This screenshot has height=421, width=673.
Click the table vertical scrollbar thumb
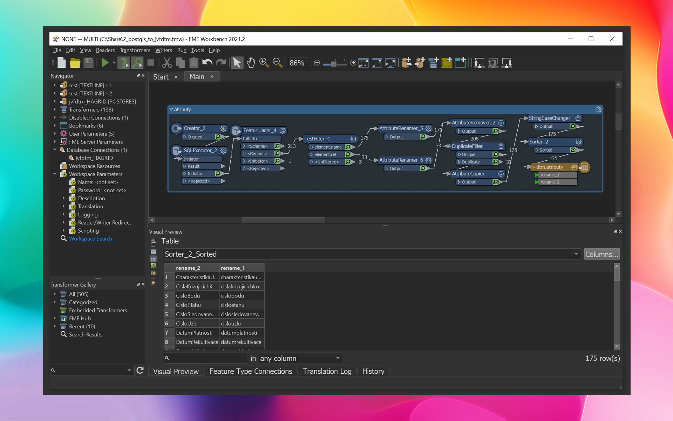click(617, 275)
